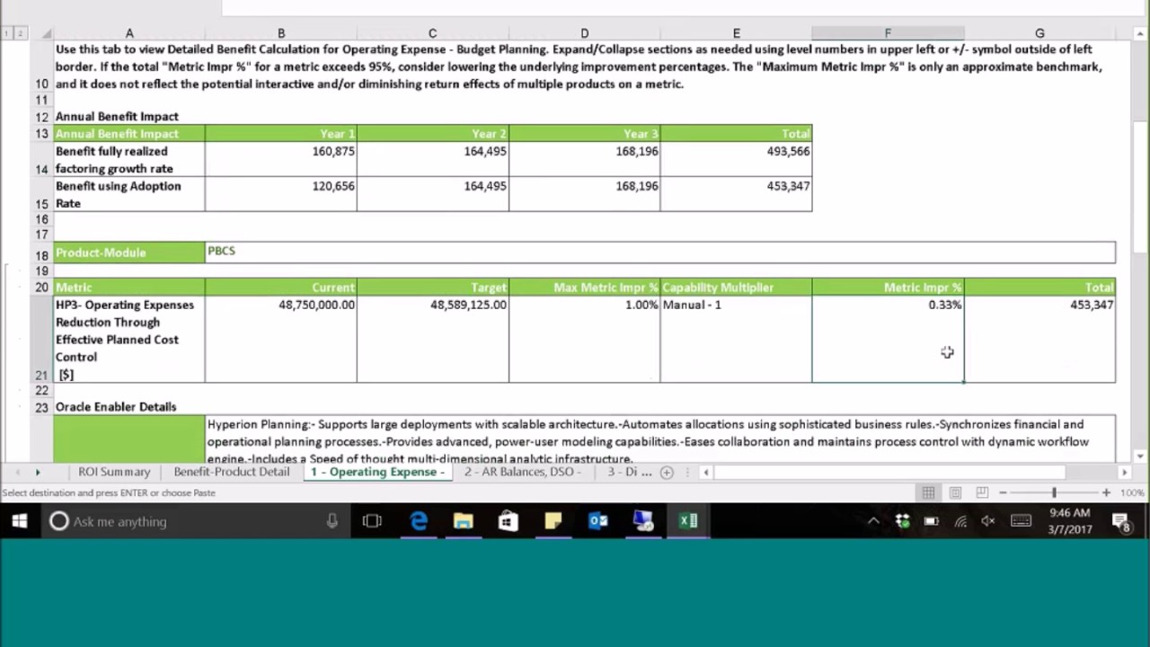The height and width of the screenshot is (647, 1150).
Task: Click the Excel taskbar icon
Action: click(x=688, y=521)
